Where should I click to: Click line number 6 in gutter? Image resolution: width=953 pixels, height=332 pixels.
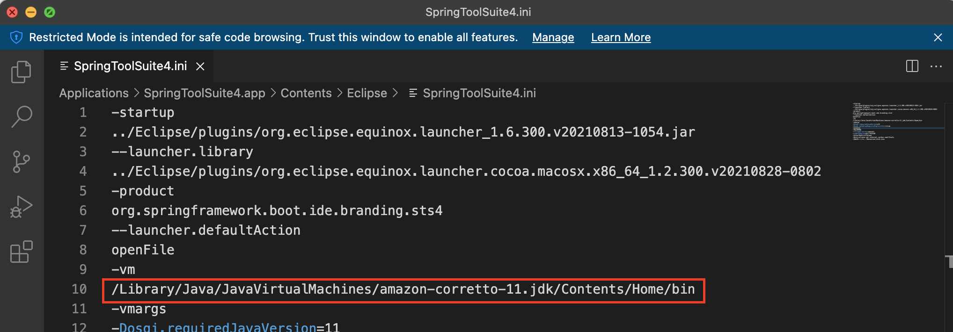[x=83, y=211]
